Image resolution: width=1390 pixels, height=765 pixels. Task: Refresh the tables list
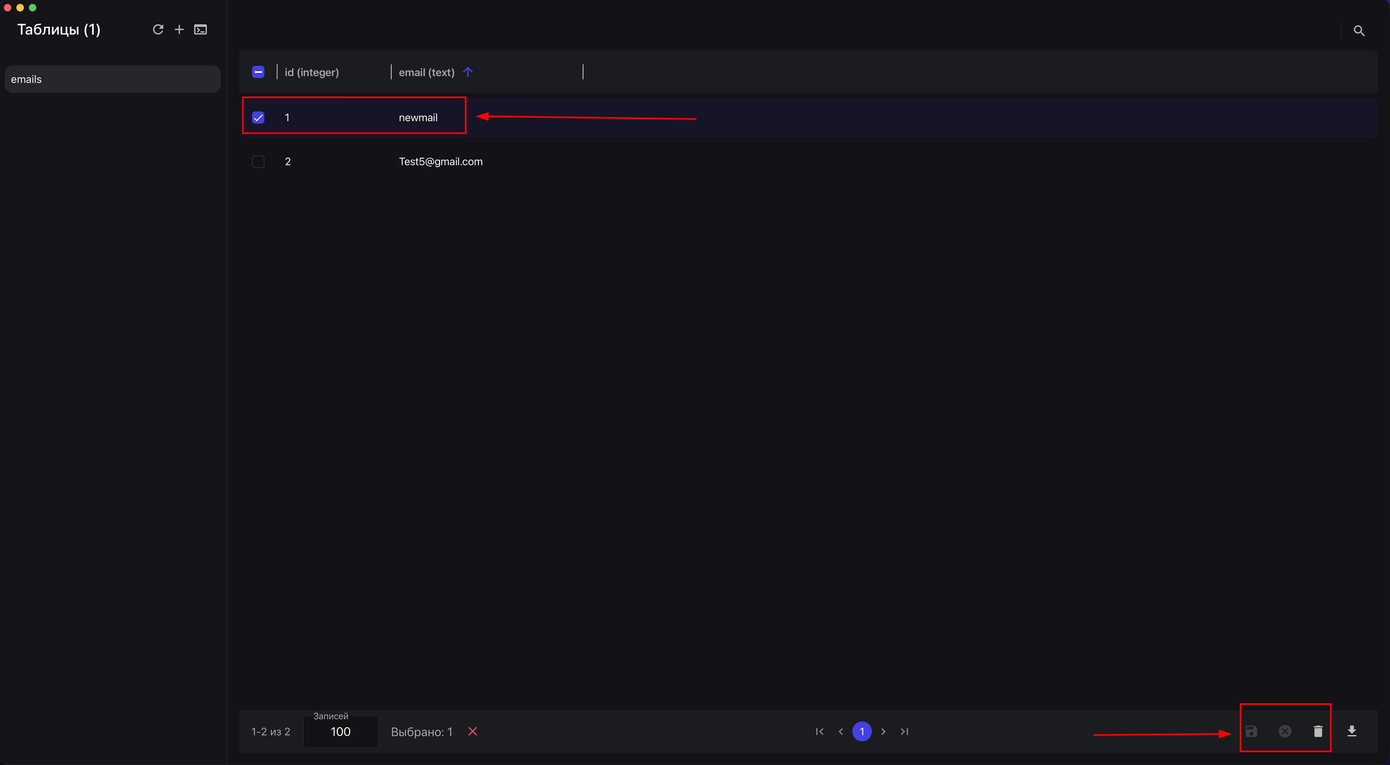click(157, 30)
